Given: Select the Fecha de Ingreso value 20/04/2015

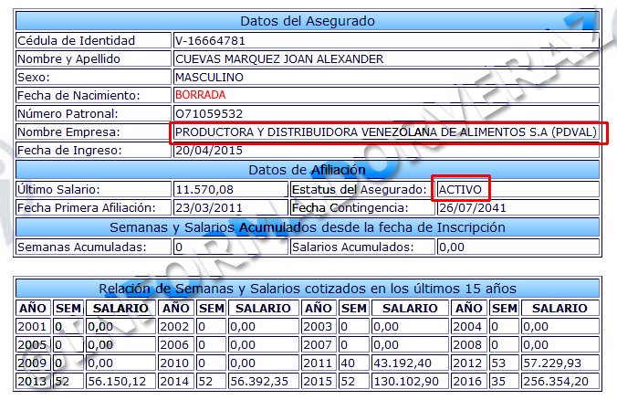Looking at the screenshot, I should coord(209,151).
